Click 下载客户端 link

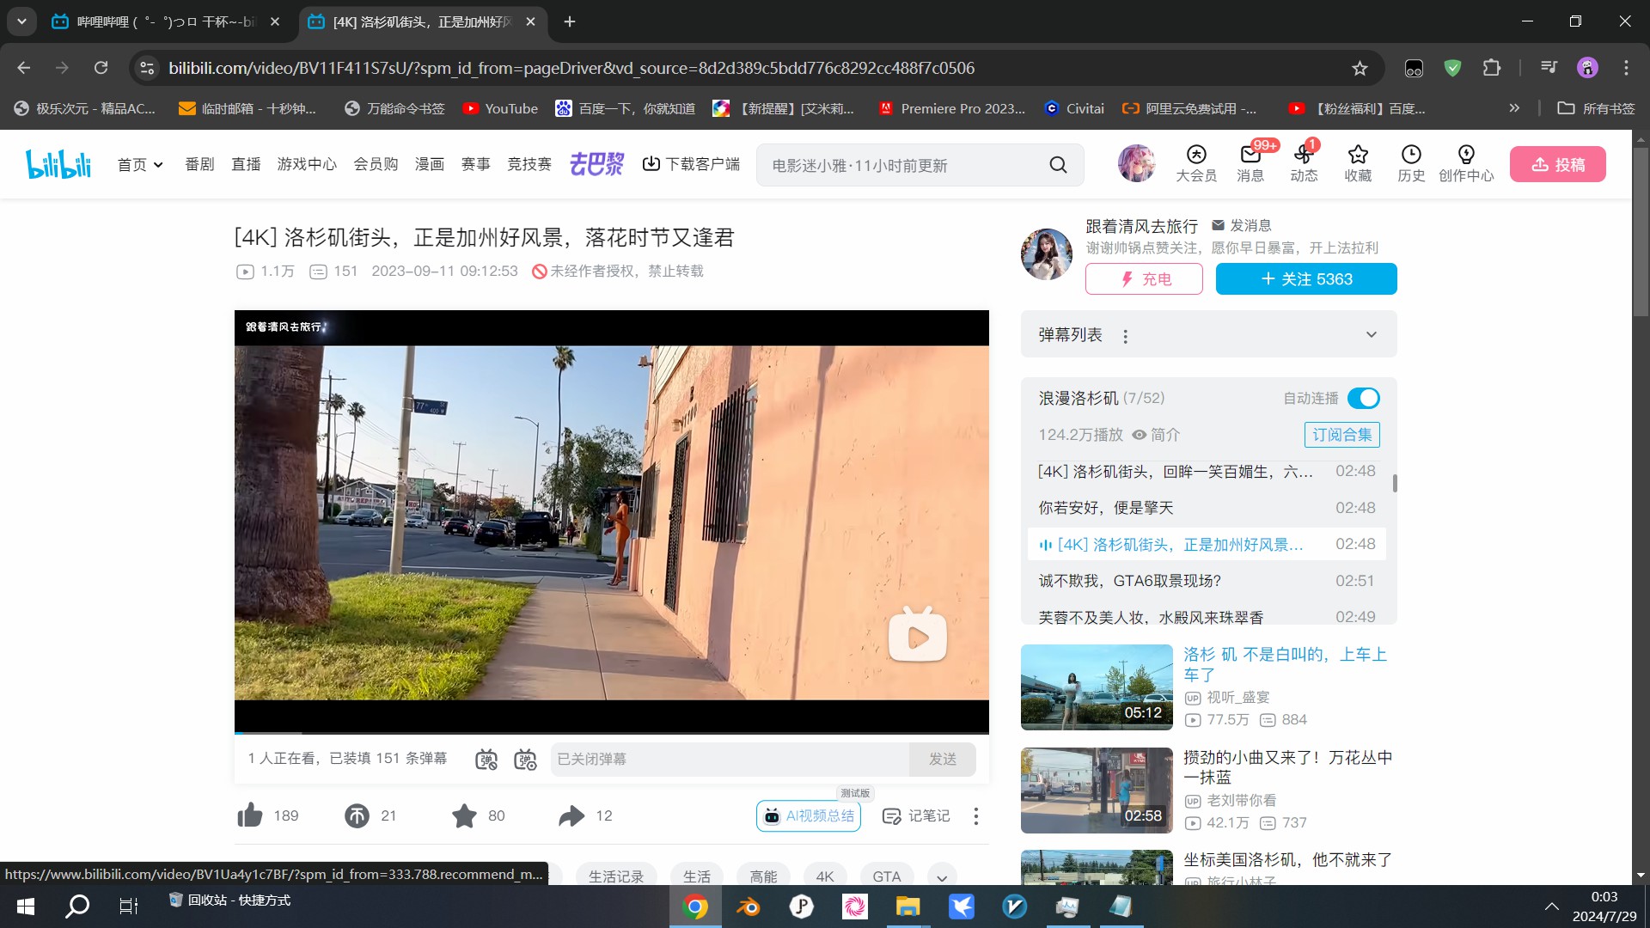(691, 164)
